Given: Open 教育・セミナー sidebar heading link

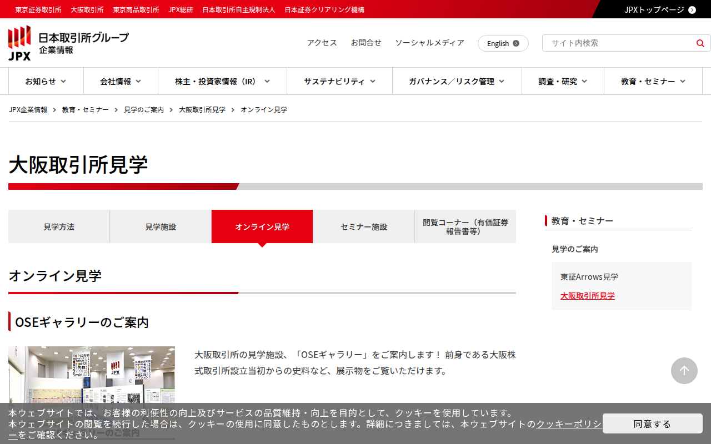Looking at the screenshot, I should [x=583, y=221].
